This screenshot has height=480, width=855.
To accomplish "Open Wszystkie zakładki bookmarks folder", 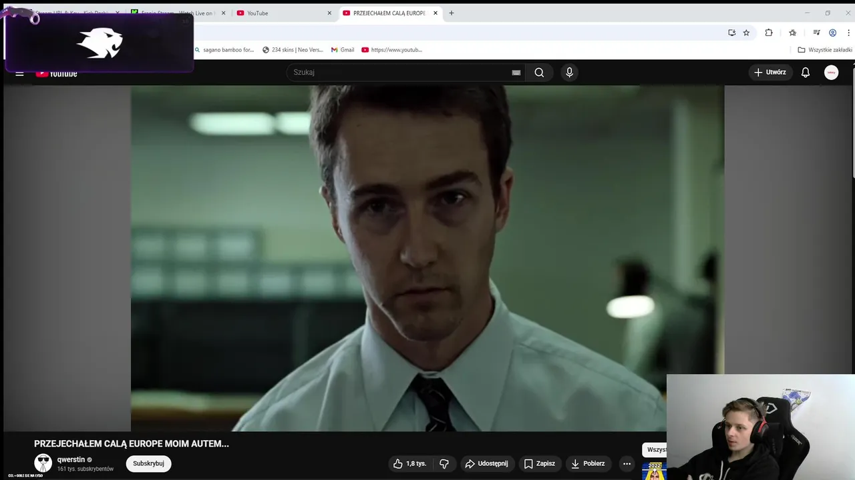I will 825,50.
